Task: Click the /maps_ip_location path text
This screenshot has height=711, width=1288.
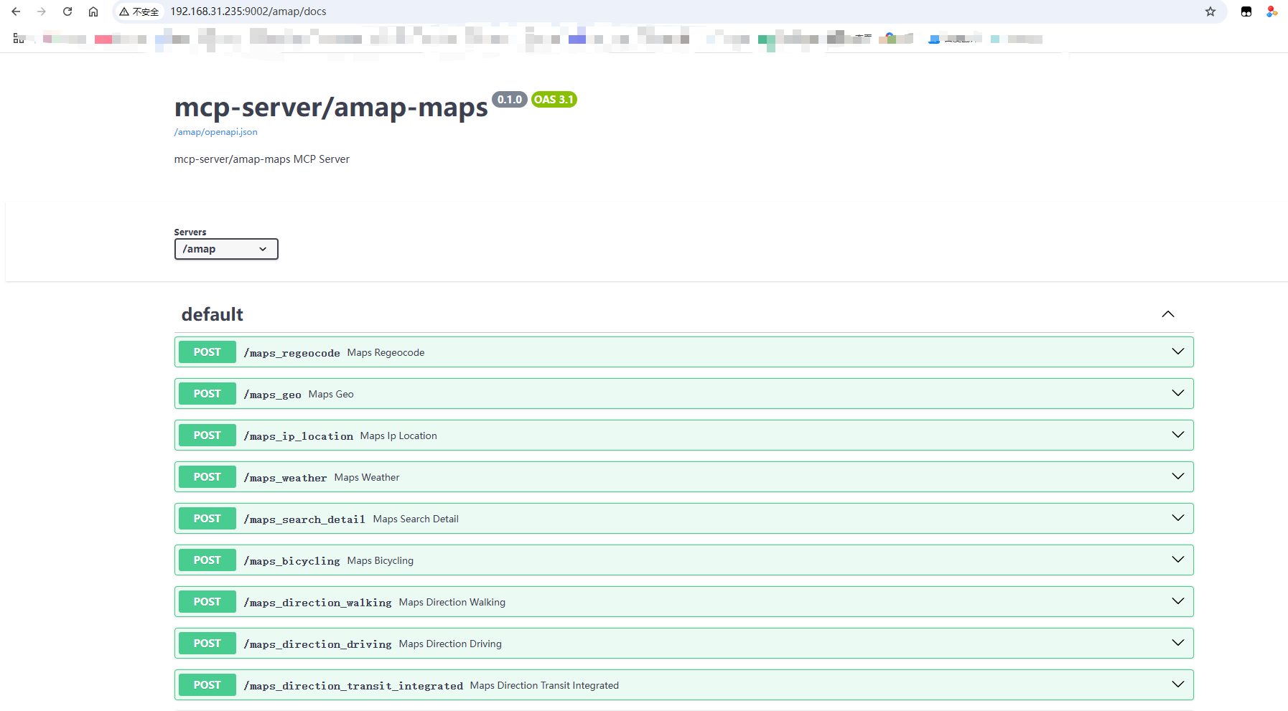Action: 298,436
